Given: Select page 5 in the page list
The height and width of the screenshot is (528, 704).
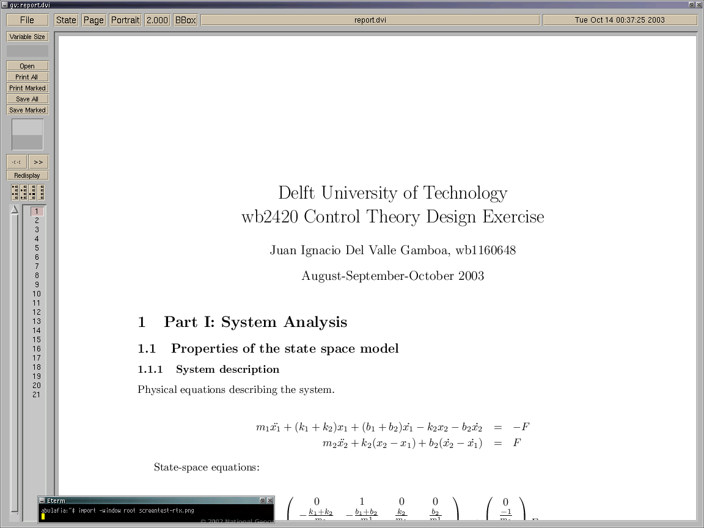Looking at the screenshot, I should pyautogui.click(x=37, y=248).
